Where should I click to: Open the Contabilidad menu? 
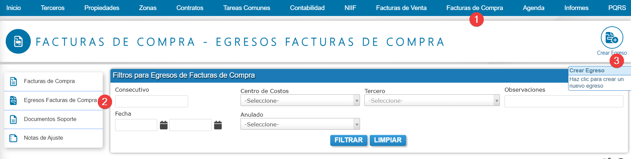pos(307,8)
